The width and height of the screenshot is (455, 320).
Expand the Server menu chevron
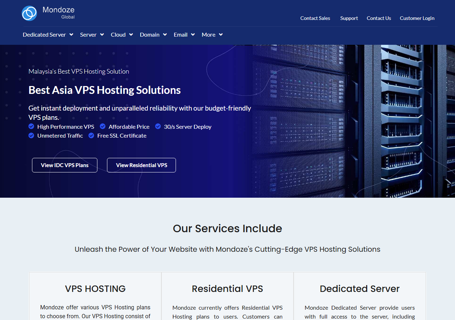pos(102,34)
